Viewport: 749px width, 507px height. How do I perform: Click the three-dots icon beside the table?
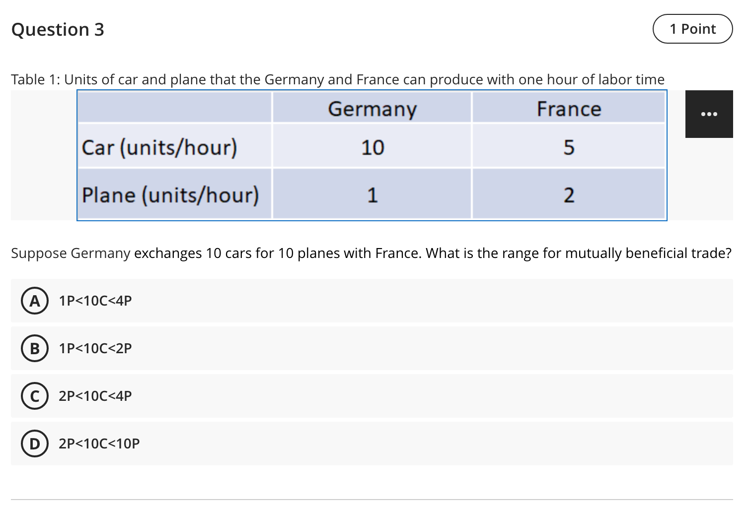709,114
